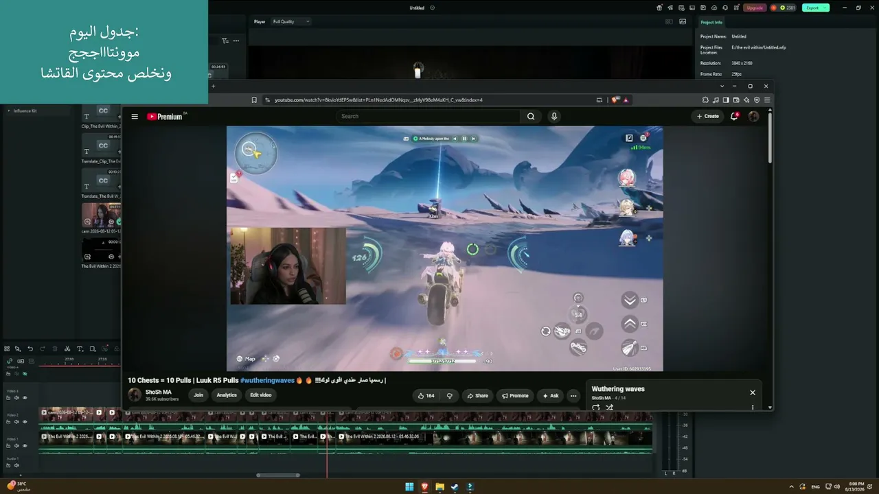This screenshot has width=879, height=494.
Task: Open more actions ellipsis under the video
Action: pos(573,396)
